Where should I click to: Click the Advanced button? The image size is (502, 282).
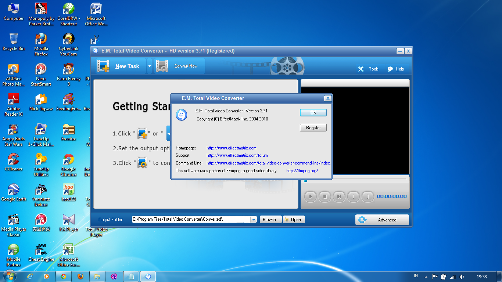(x=382, y=220)
